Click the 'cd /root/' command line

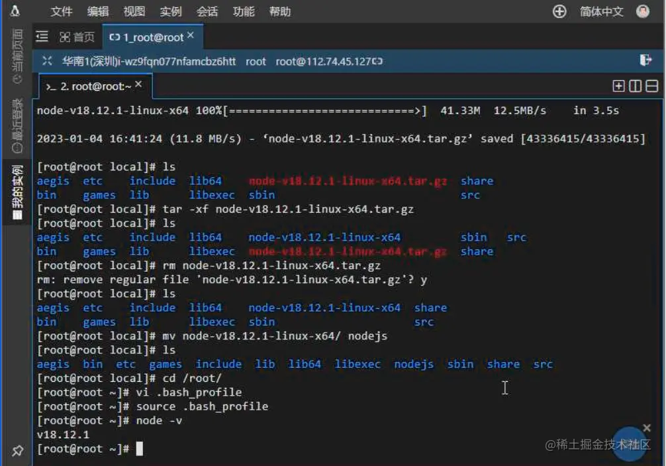click(x=129, y=379)
